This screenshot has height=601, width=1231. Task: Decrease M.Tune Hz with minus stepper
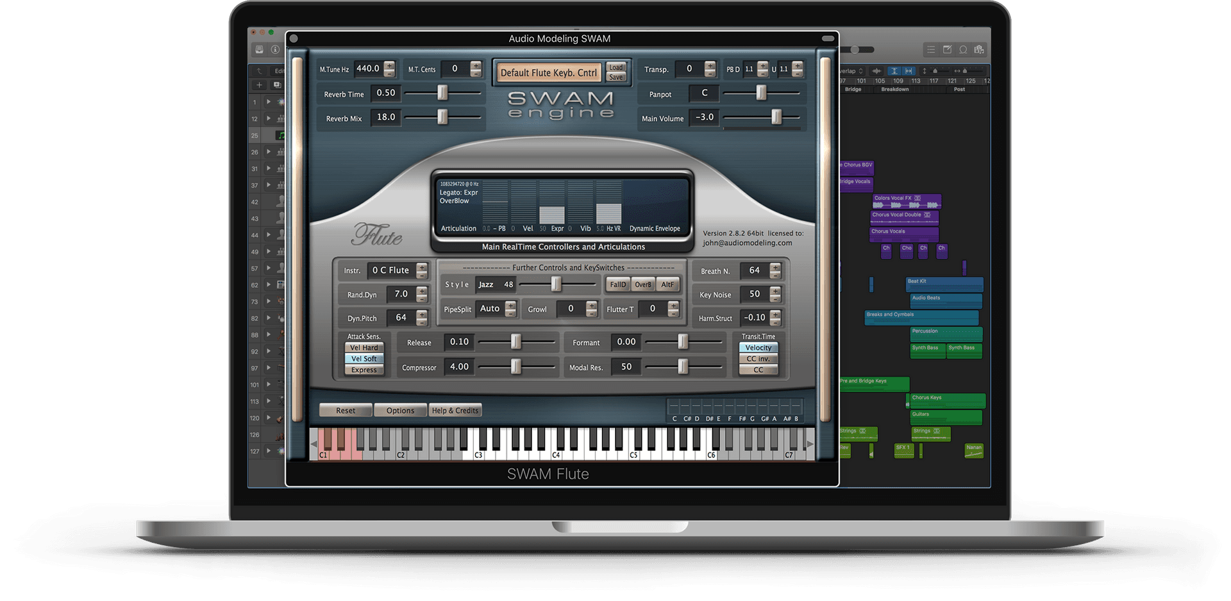pyautogui.click(x=390, y=73)
